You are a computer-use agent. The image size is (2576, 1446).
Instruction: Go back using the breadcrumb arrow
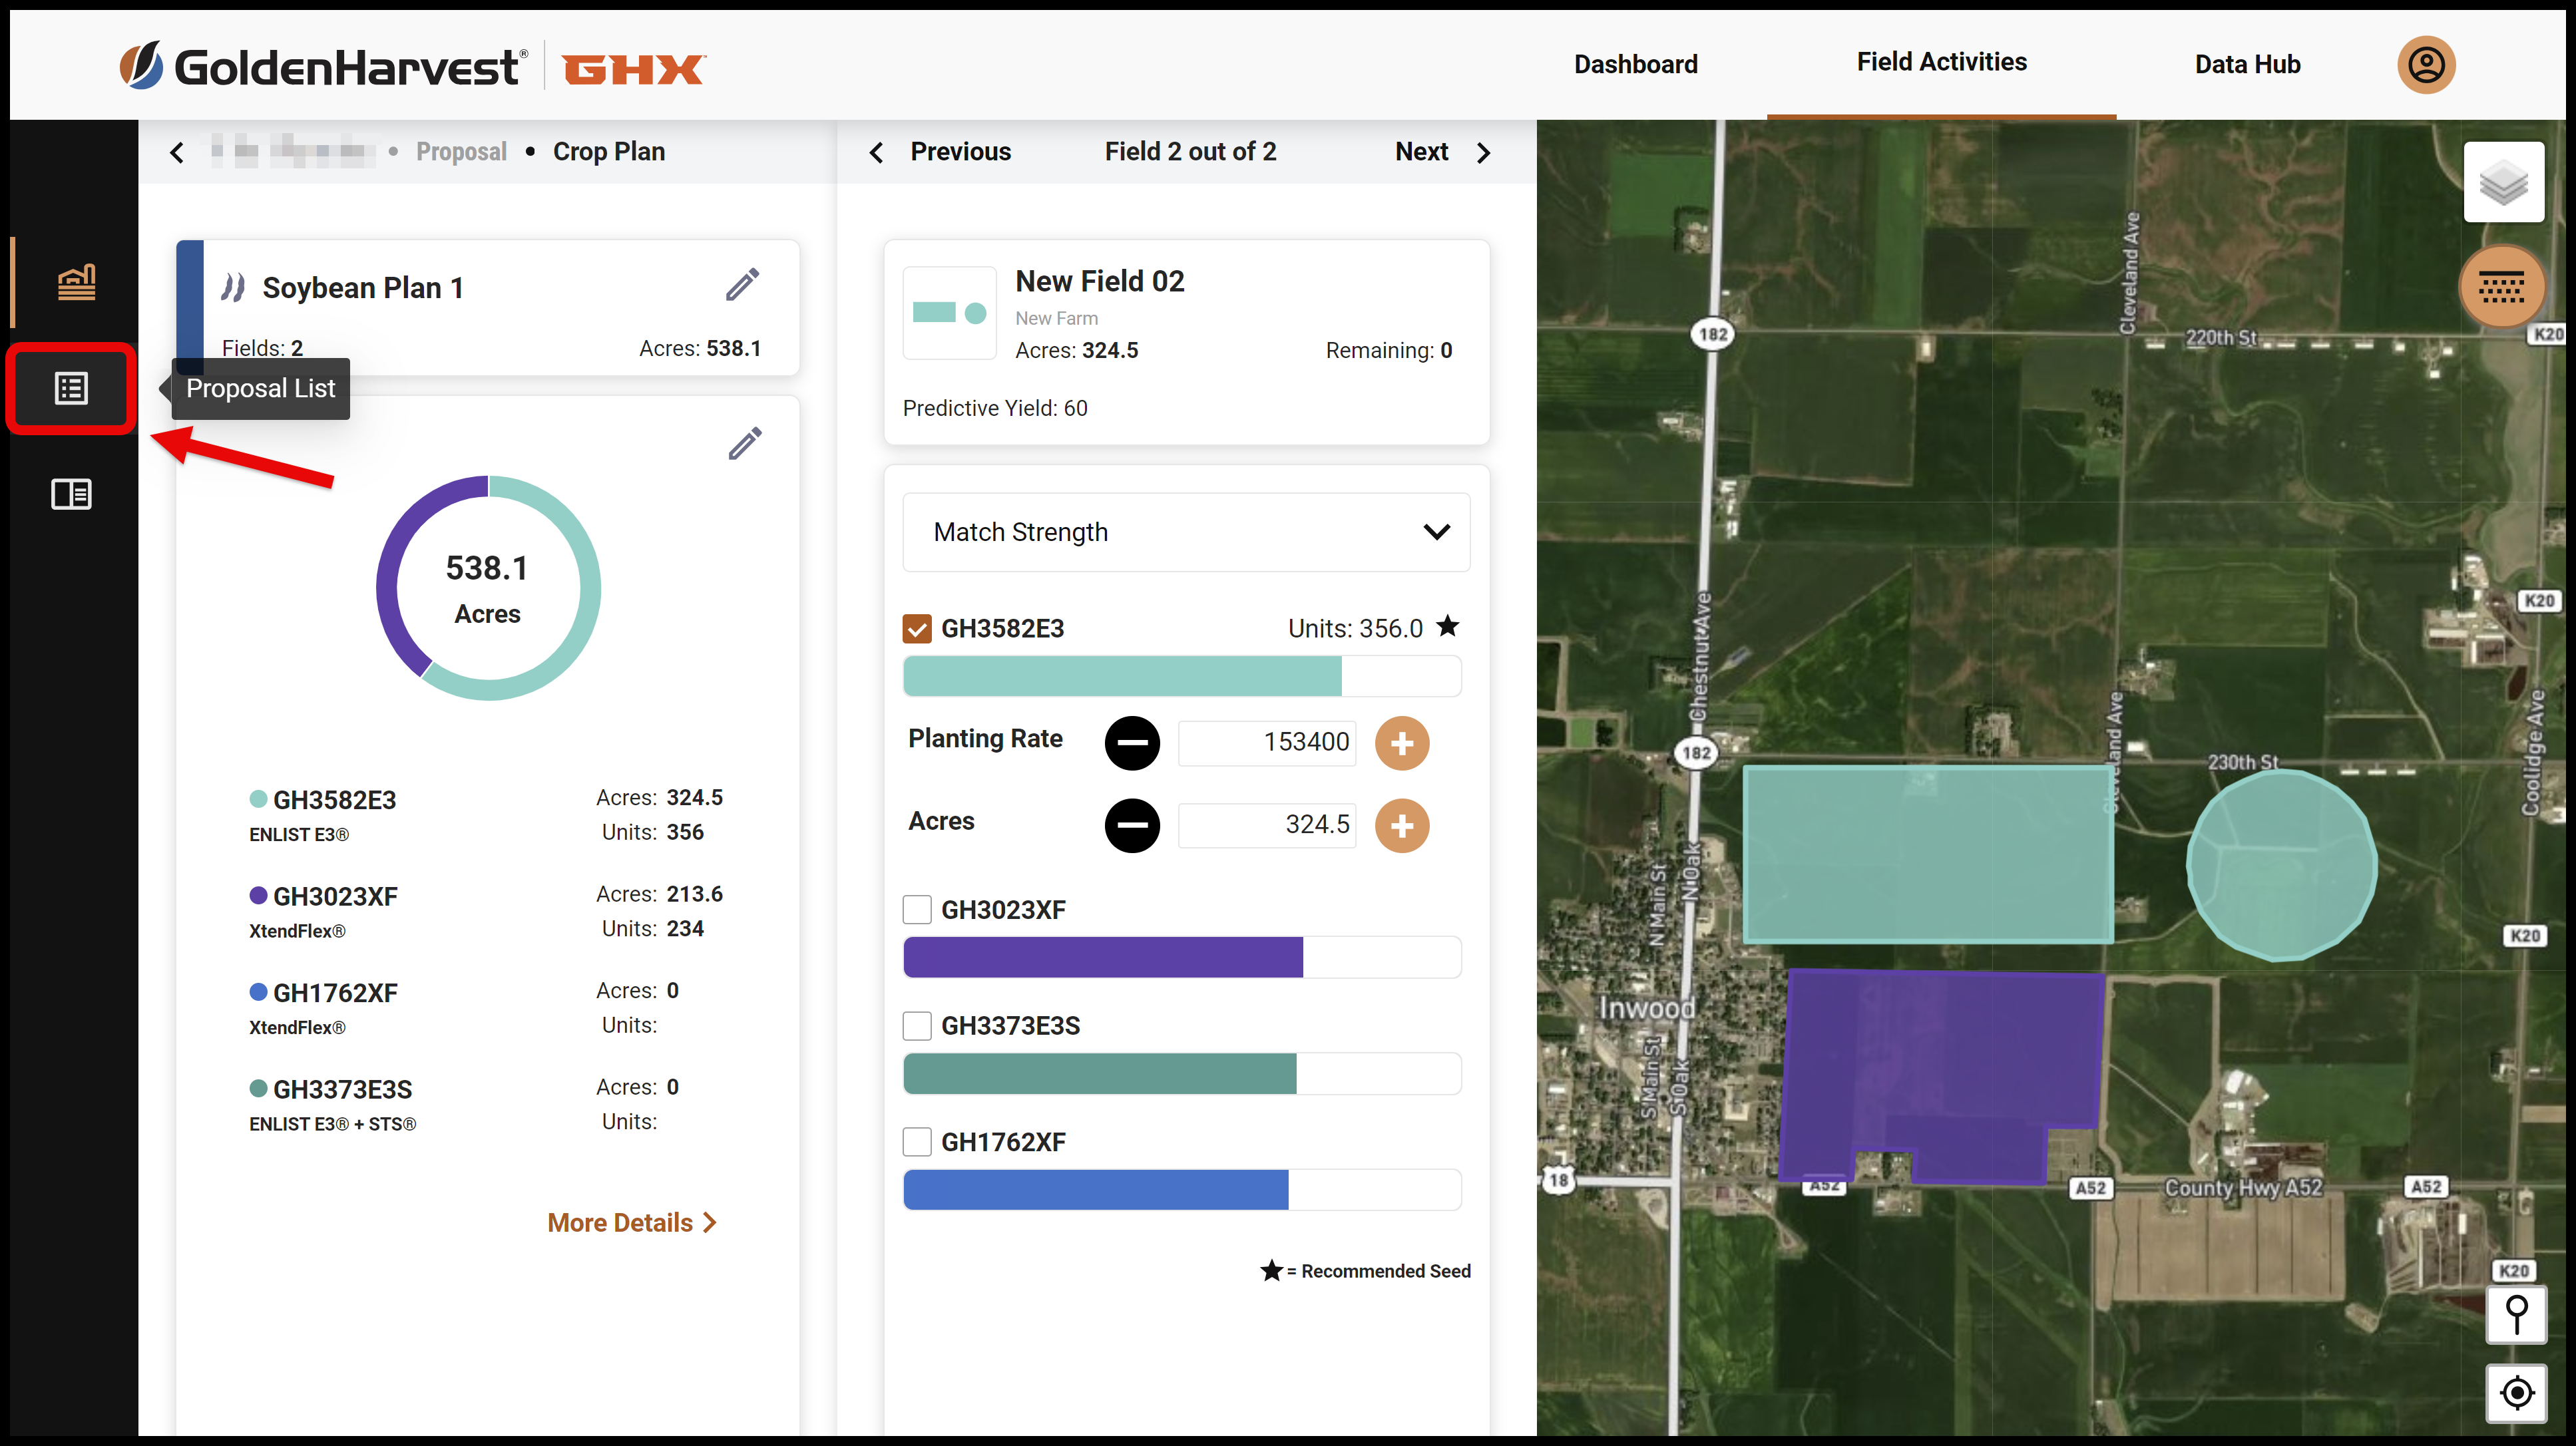177,152
